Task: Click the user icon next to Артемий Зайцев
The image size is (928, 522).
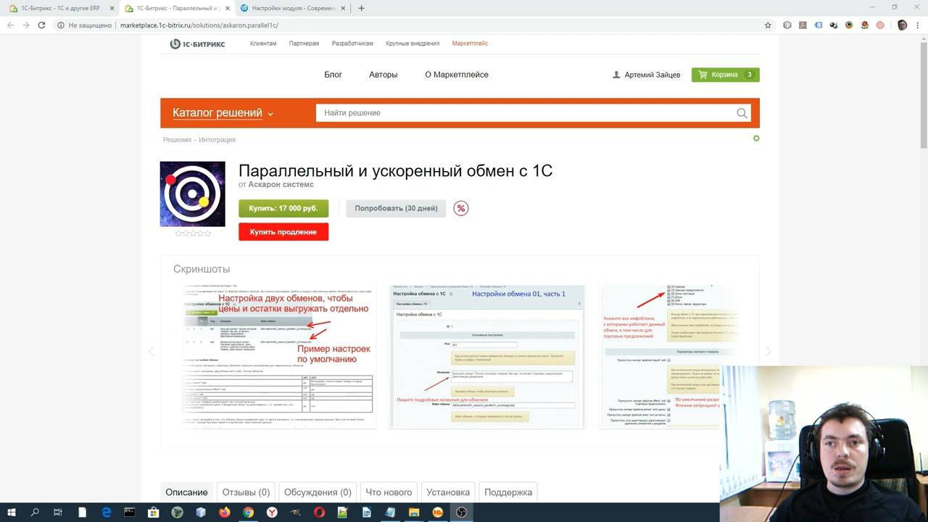Action: tap(616, 75)
